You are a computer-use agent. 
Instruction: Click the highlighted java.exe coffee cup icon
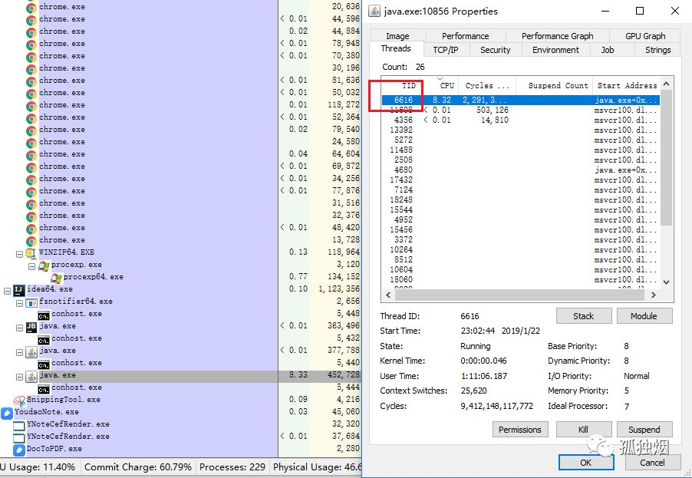point(31,376)
